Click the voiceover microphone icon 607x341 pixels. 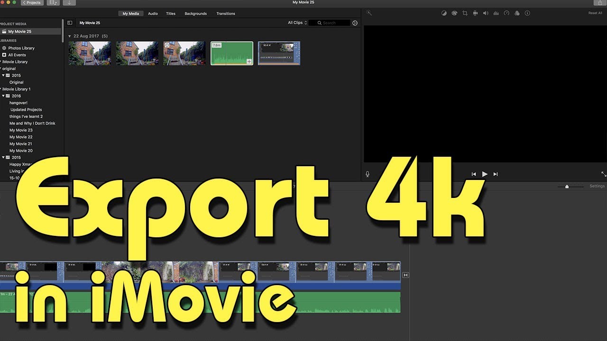point(368,174)
